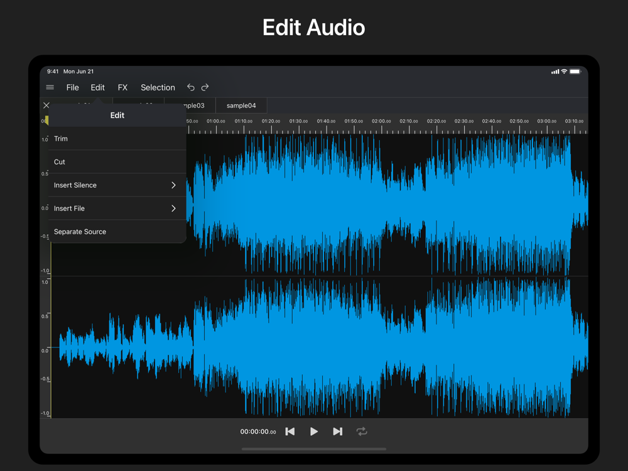Open the File menu
Screen dimensions: 628x471
[x=73, y=87]
